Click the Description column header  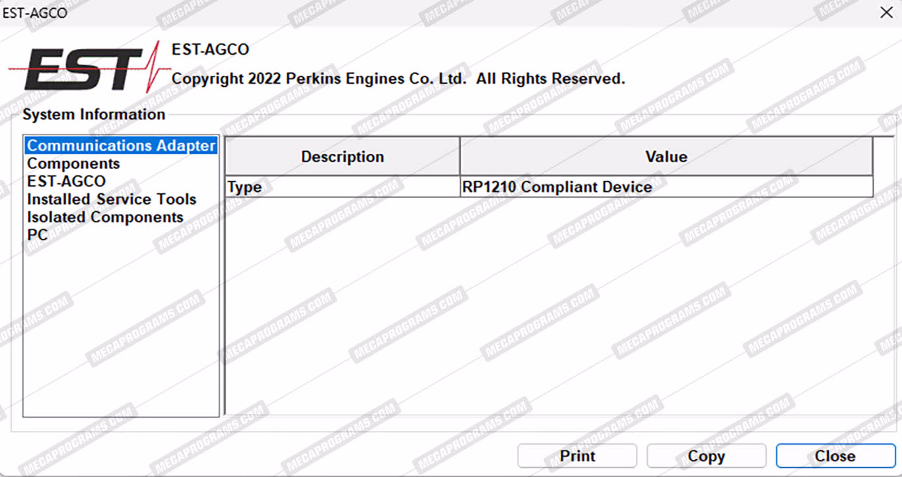click(342, 157)
